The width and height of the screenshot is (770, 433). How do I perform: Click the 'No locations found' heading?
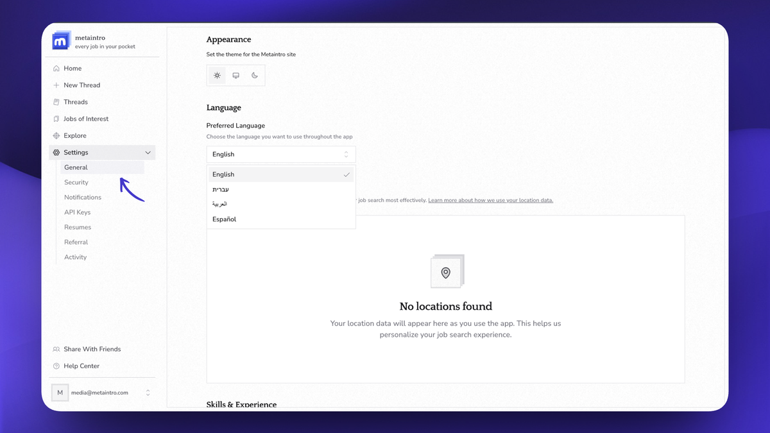[x=446, y=307]
